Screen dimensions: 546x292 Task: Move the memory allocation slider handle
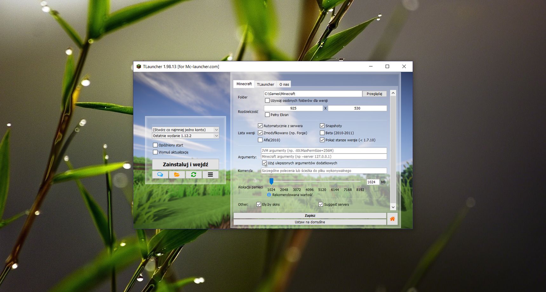click(x=271, y=181)
